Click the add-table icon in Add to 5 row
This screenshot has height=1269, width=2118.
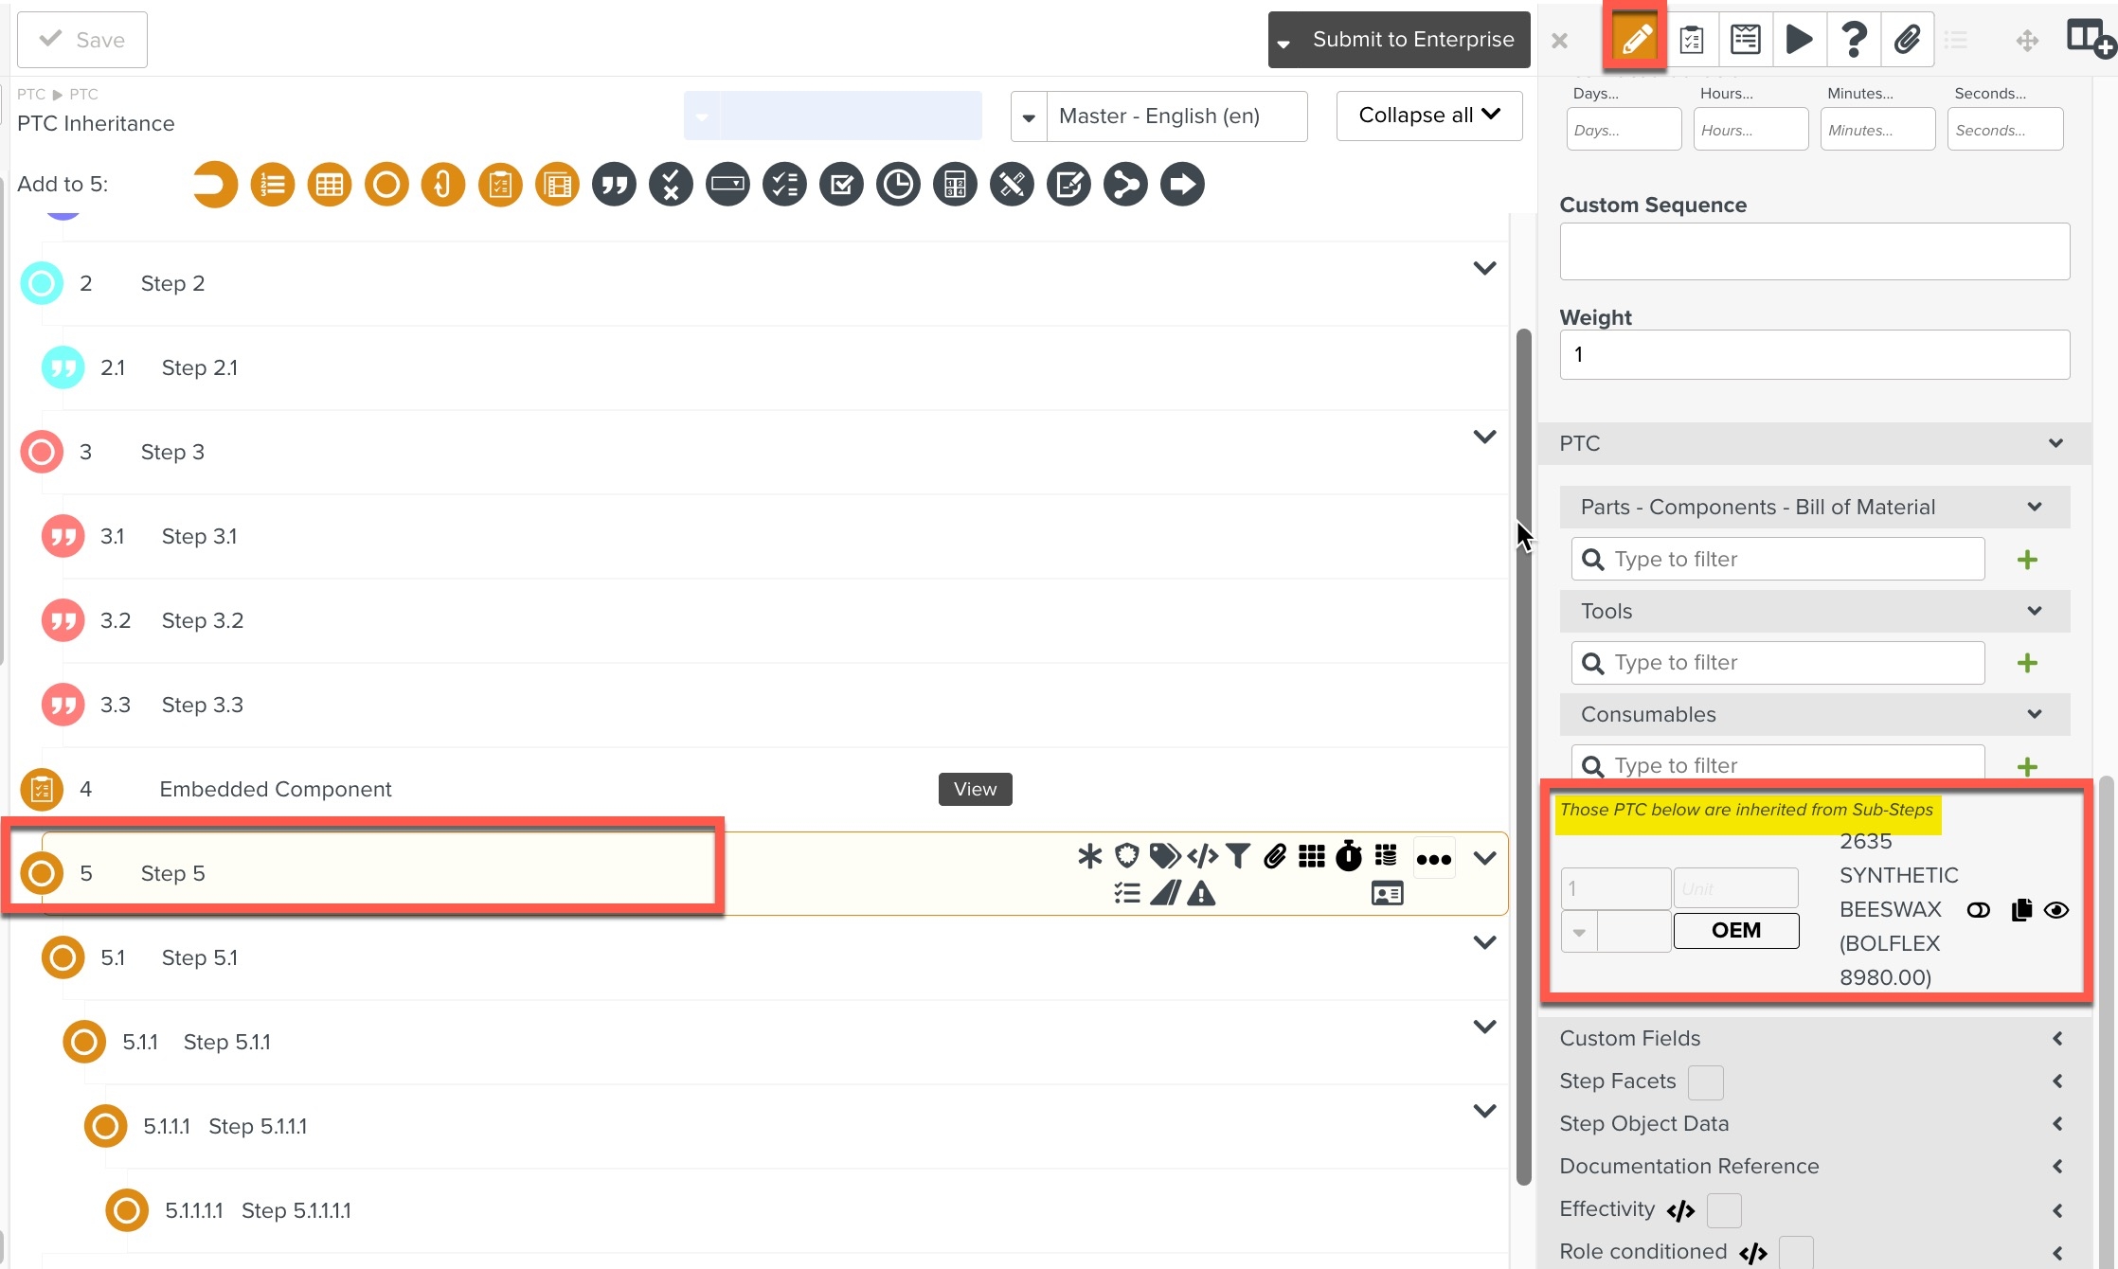click(x=330, y=185)
